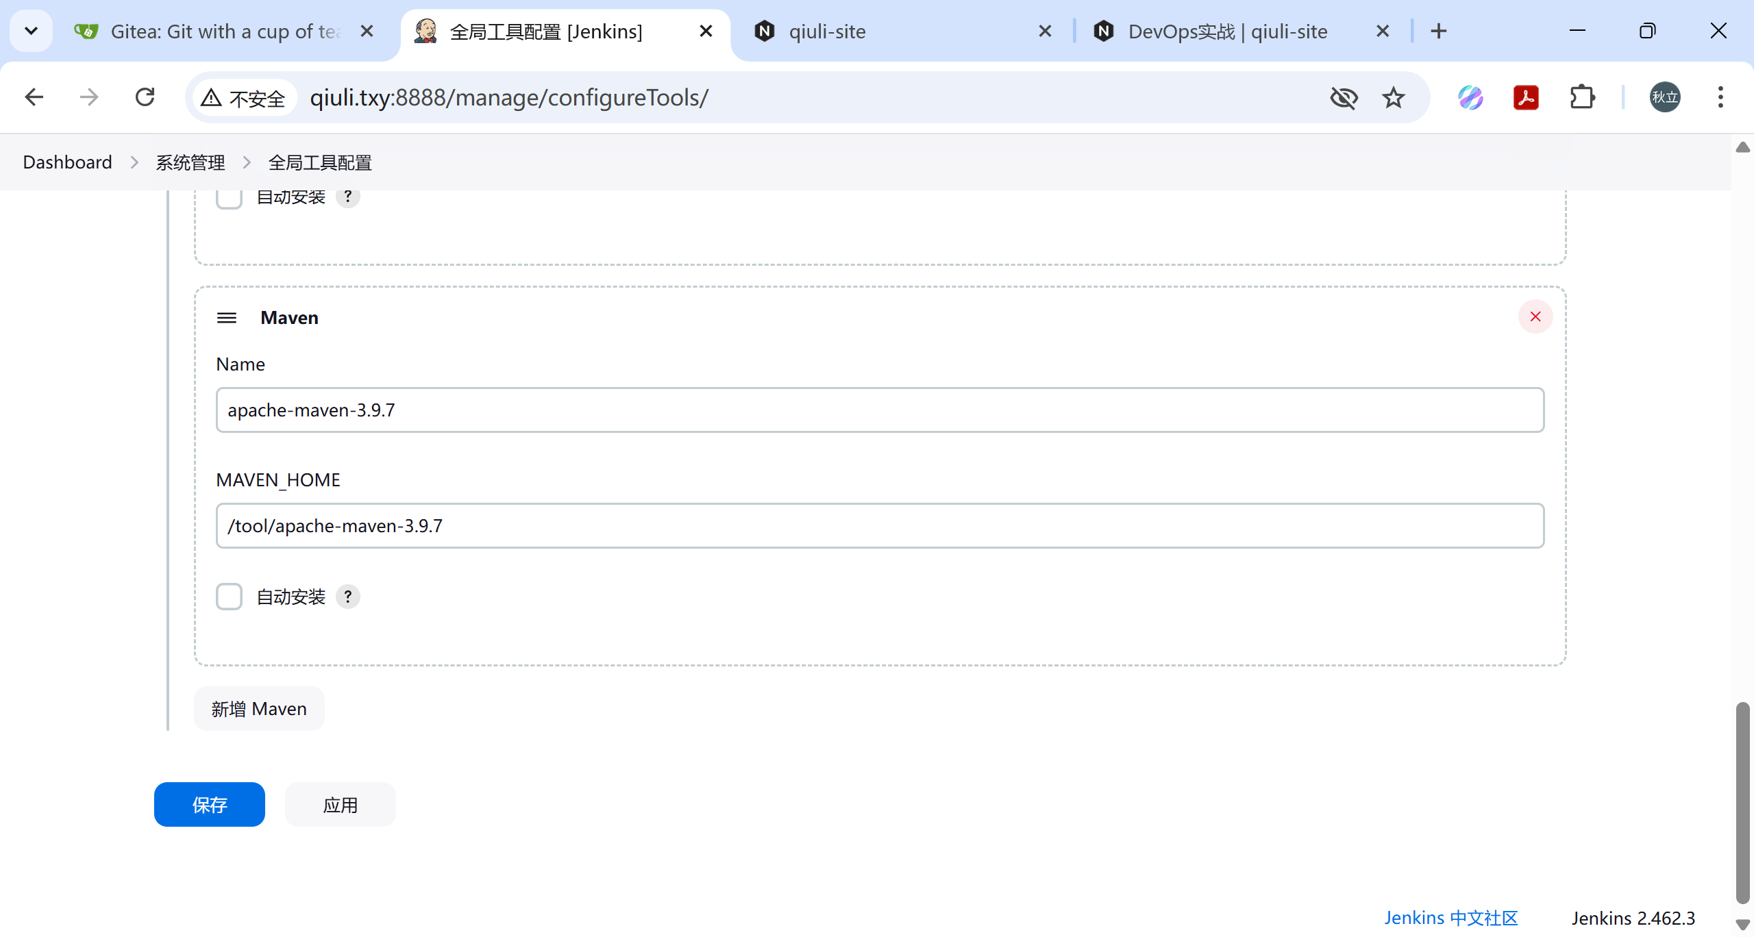This screenshot has height=937, width=1754.
Task: Click the blue 保存 save button
Action: tap(209, 804)
